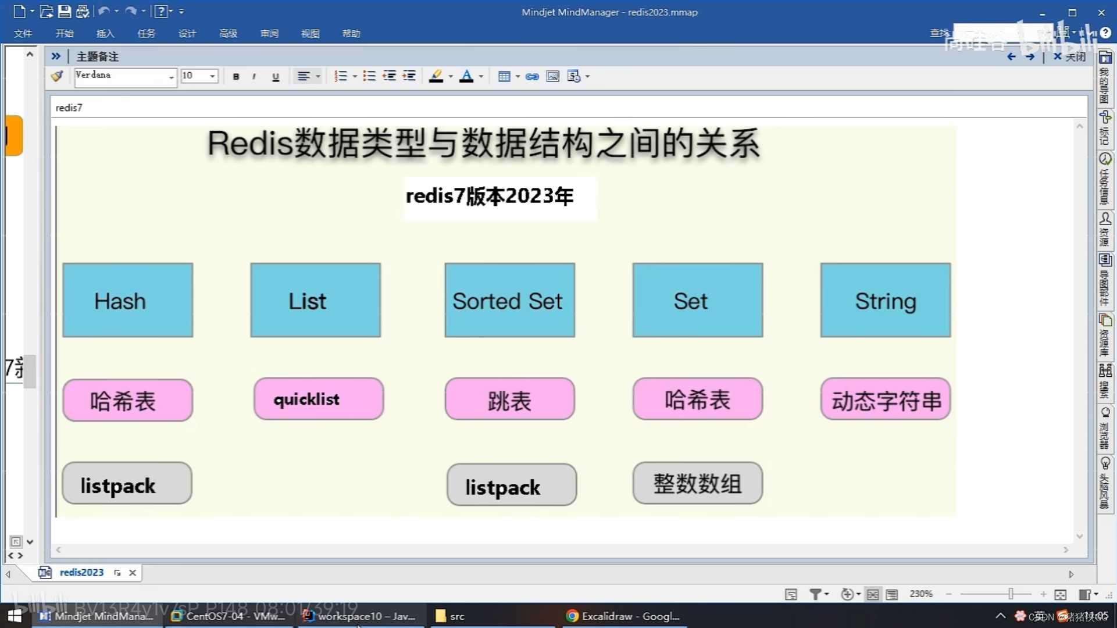Switch to the redis2023 document tab
Image resolution: width=1117 pixels, height=628 pixels.
[x=81, y=572]
